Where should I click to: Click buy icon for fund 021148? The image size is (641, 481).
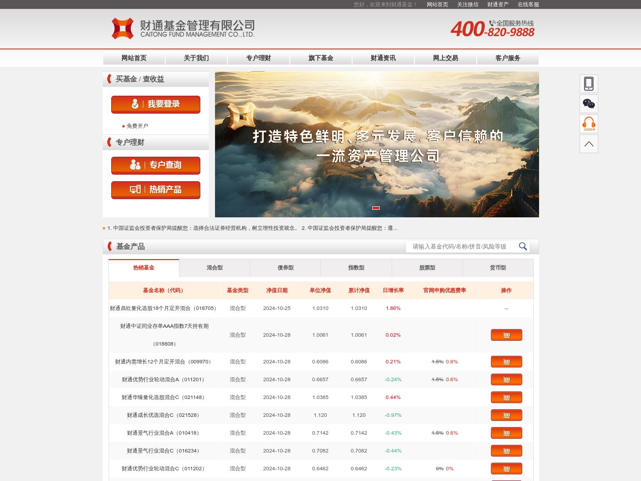[507, 397]
